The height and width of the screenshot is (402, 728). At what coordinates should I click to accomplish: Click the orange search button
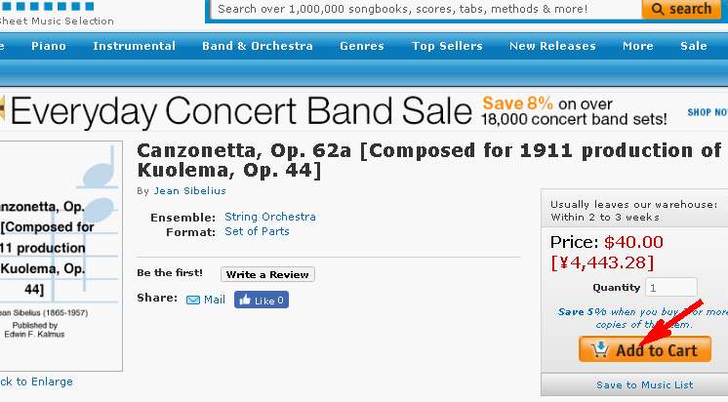681,9
